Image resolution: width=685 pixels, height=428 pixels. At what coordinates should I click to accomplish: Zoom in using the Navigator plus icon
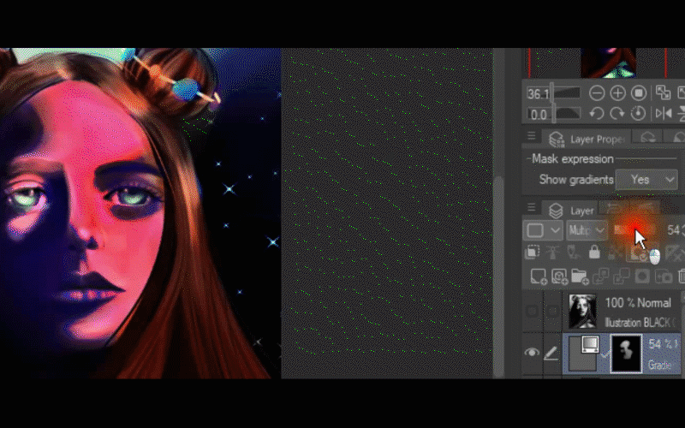click(x=617, y=93)
